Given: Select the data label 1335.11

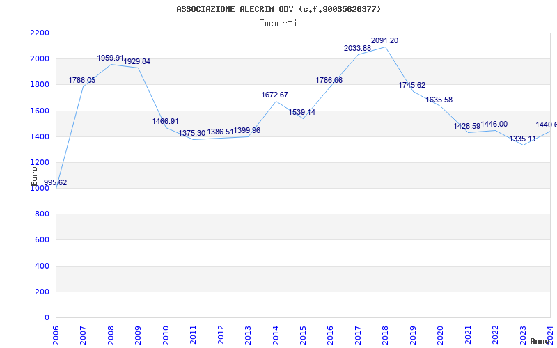Looking at the screenshot, I should click(523, 139).
